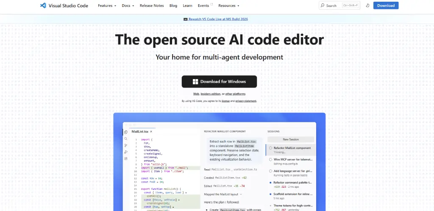Click the REFACTOR MAILLIST COMPONENT heading
Viewport: 434px width, 211px height.
225,132
